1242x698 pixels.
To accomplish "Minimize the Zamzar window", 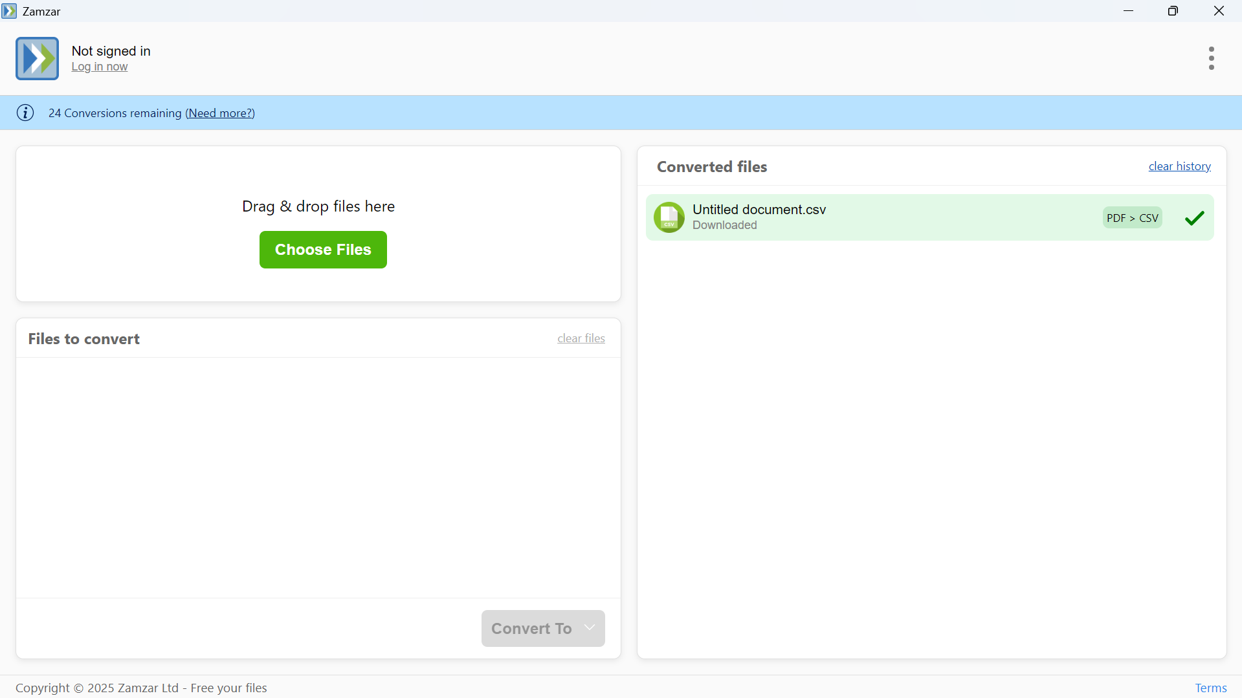I will click(x=1129, y=11).
